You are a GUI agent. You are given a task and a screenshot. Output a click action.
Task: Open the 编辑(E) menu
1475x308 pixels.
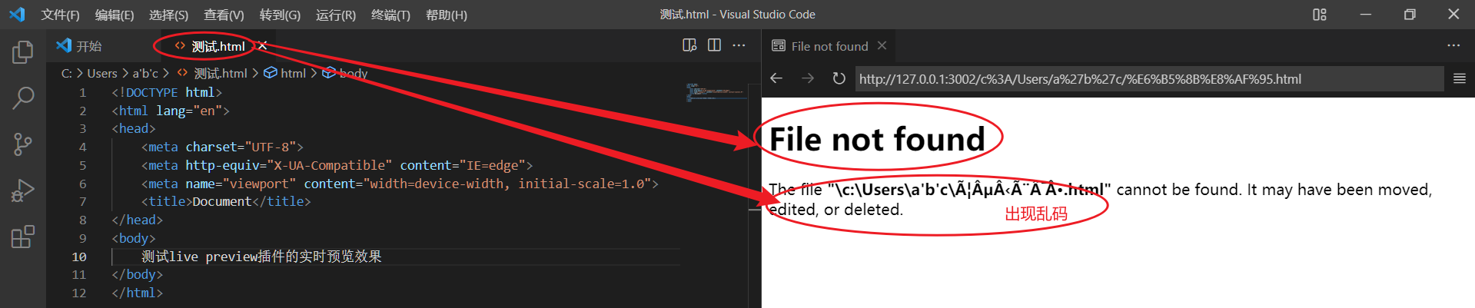click(x=114, y=15)
